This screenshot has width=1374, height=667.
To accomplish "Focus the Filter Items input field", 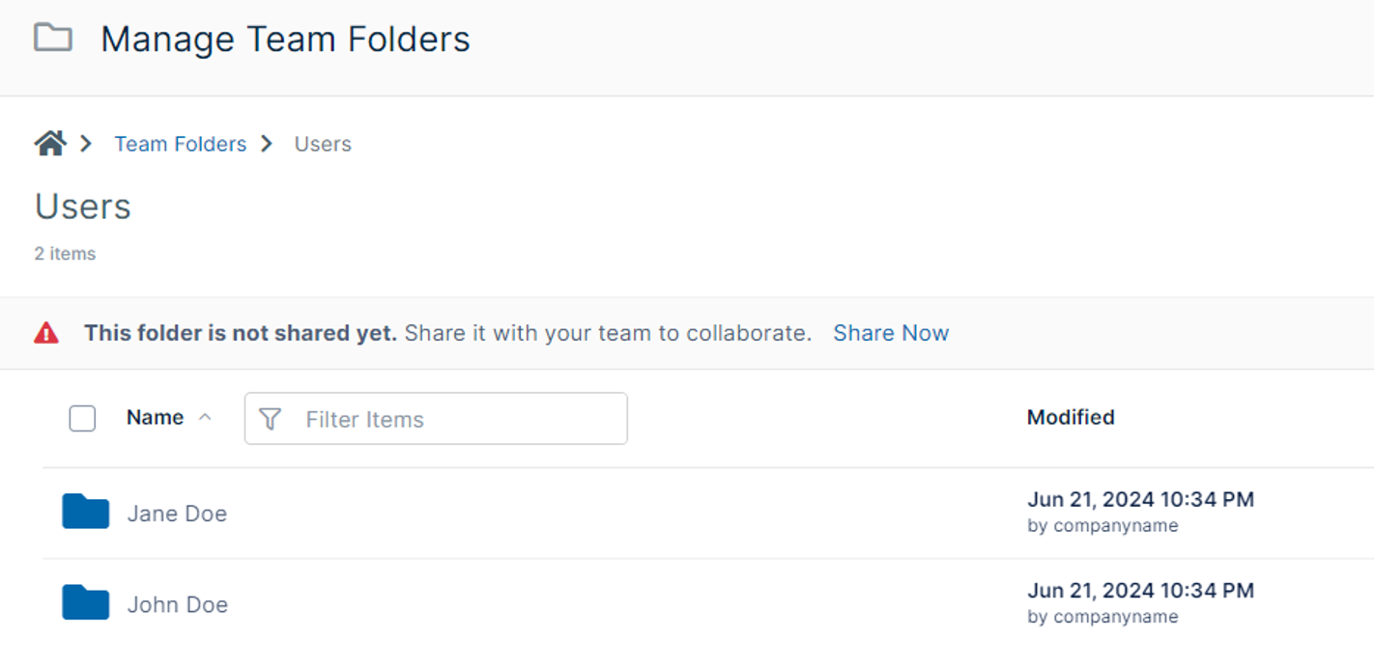I will point(436,419).
